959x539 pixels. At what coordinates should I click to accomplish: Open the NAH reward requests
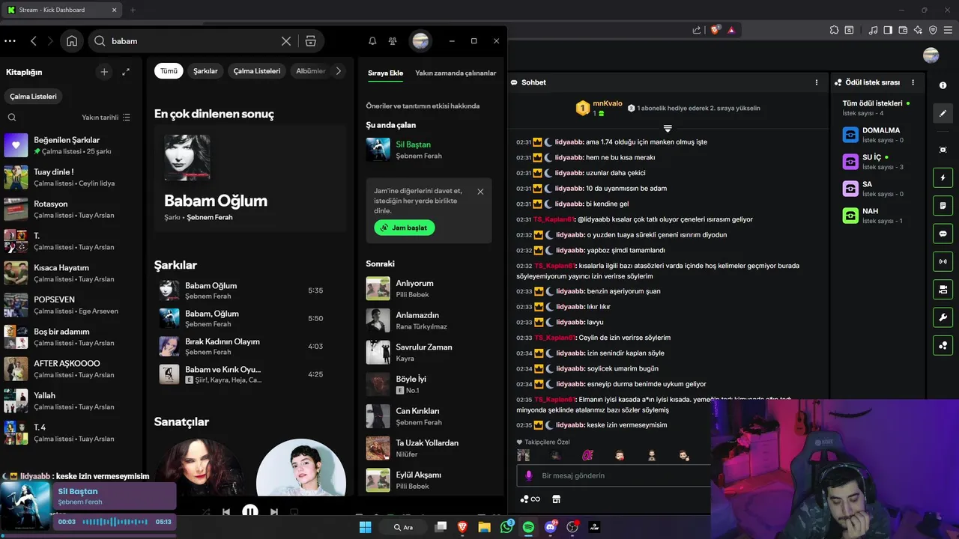click(x=877, y=216)
